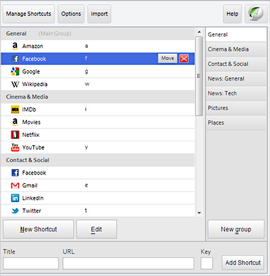
Task: Click the Key input box
Action: pos(207,263)
